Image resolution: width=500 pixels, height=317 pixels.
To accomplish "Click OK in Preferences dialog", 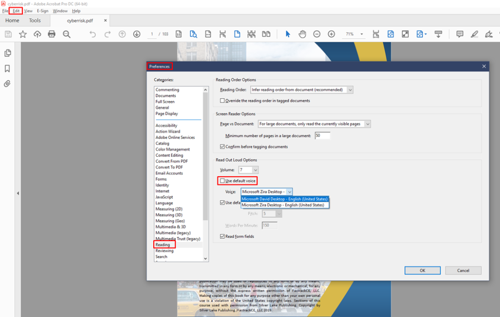I will coord(422,271).
